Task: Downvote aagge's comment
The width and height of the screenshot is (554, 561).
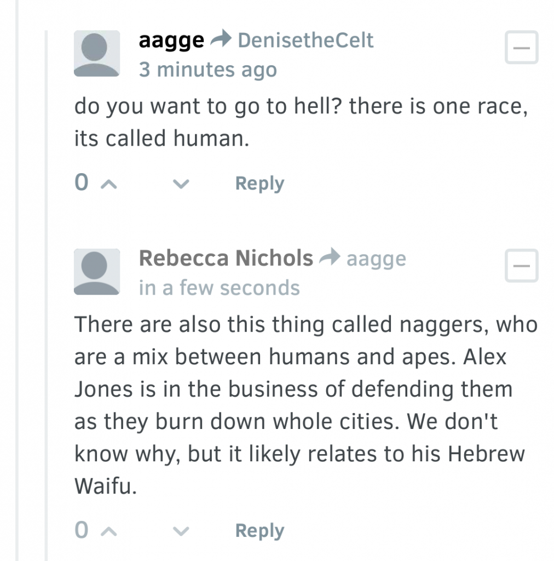Action: tap(181, 184)
